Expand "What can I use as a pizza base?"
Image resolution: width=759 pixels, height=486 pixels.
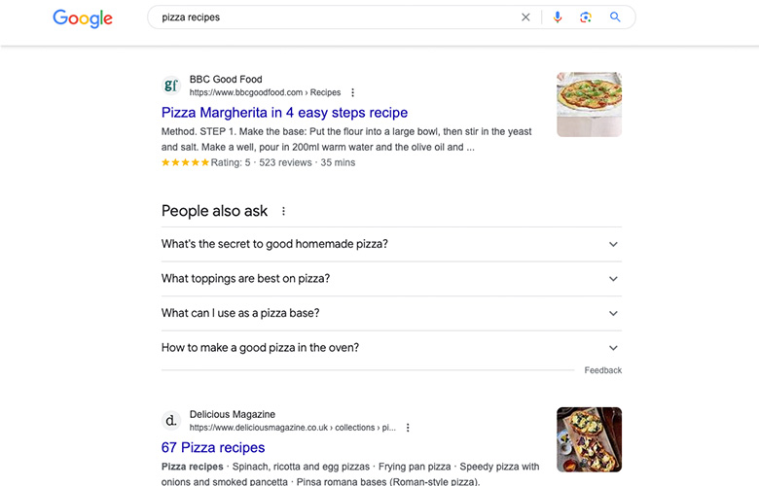tap(391, 313)
